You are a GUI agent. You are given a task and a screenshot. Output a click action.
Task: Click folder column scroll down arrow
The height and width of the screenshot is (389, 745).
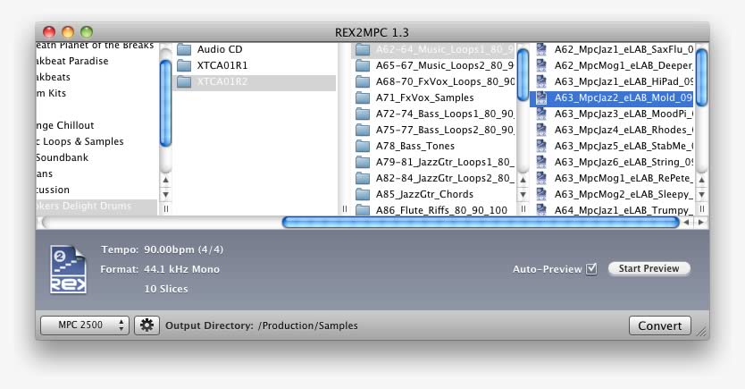click(x=523, y=194)
